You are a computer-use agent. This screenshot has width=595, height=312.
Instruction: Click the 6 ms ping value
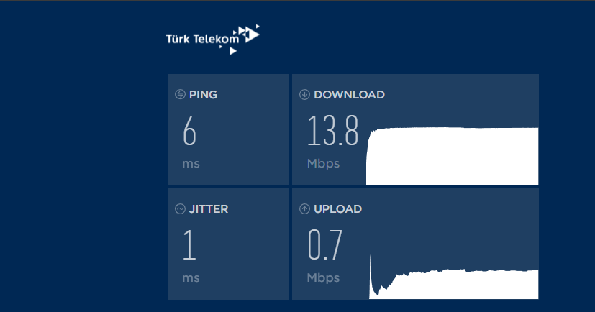(189, 131)
